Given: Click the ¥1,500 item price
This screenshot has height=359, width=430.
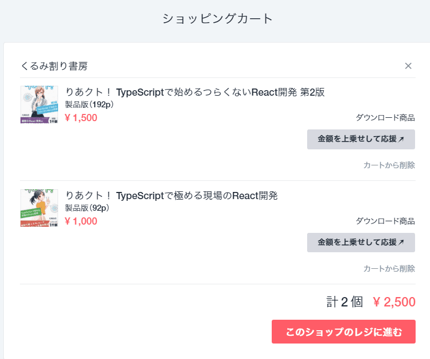Looking at the screenshot, I should pyautogui.click(x=81, y=117).
